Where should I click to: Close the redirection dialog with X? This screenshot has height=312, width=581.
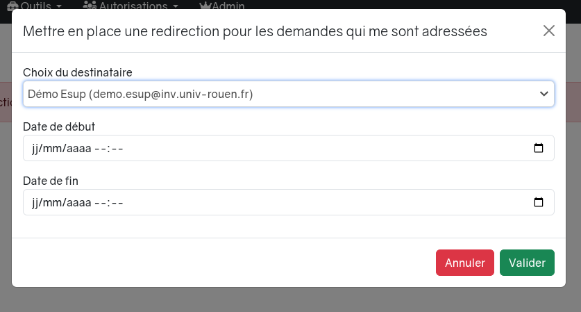tap(549, 31)
